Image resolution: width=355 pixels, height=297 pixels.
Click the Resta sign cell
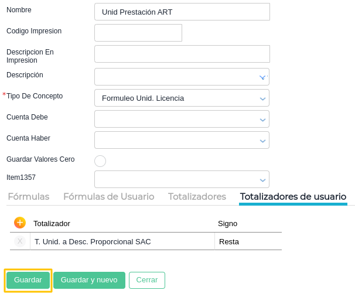[x=247, y=241]
